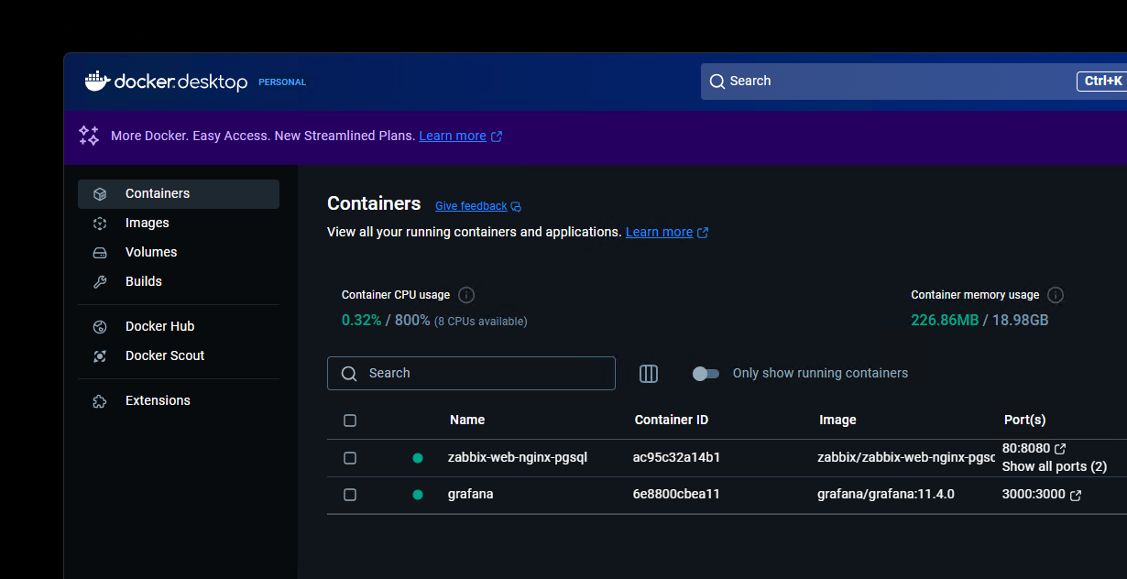Click the external-link icon after banner Learn more
The image size is (1127, 579).
[x=497, y=137]
